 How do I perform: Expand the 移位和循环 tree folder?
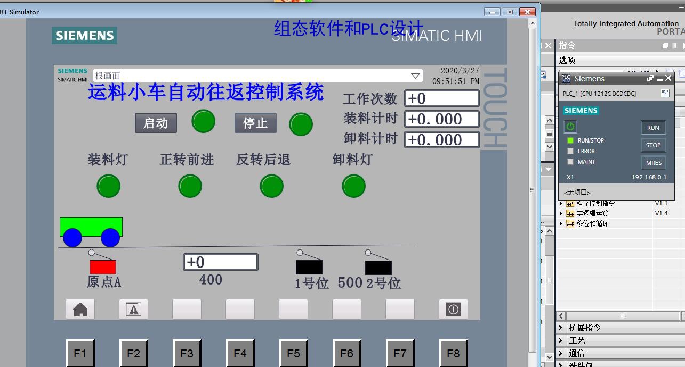click(561, 223)
